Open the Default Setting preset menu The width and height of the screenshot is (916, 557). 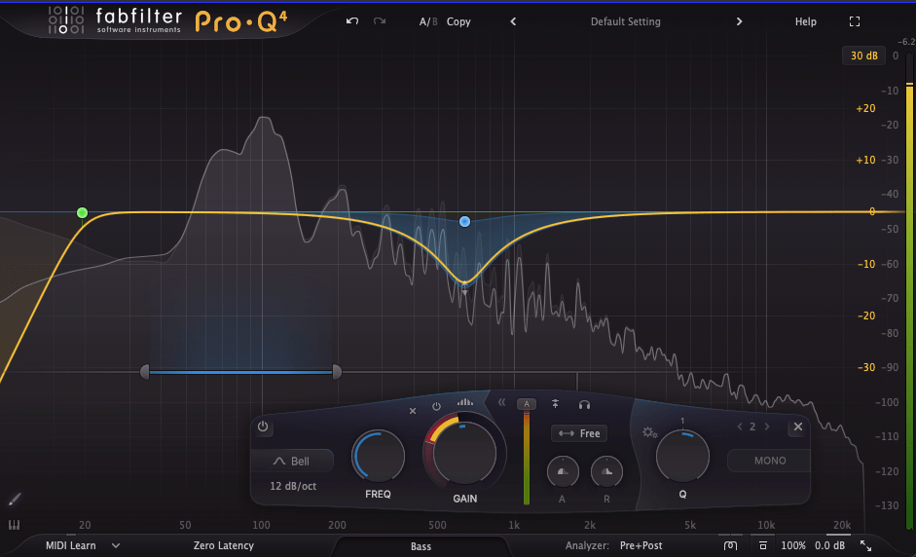pyautogui.click(x=625, y=21)
